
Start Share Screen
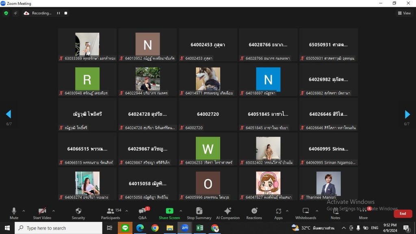pos(169,213)
